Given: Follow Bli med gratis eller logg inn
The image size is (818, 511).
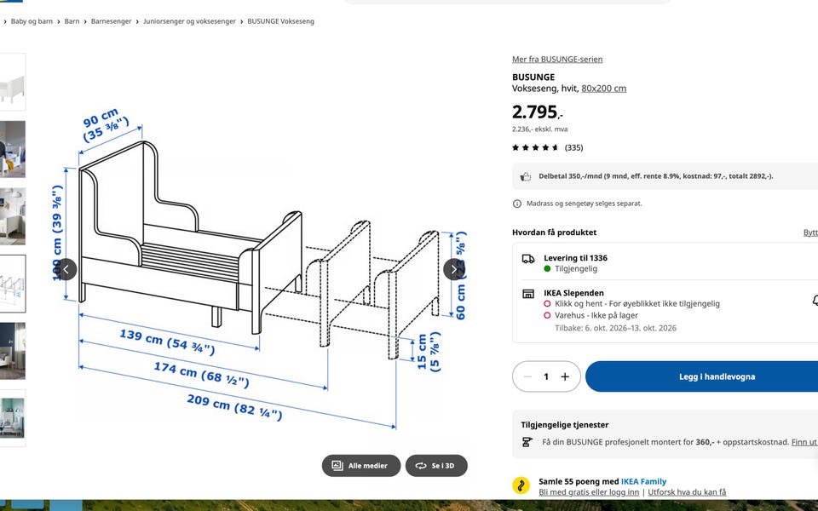Looking at the screenshot, I should coord(589,492).
